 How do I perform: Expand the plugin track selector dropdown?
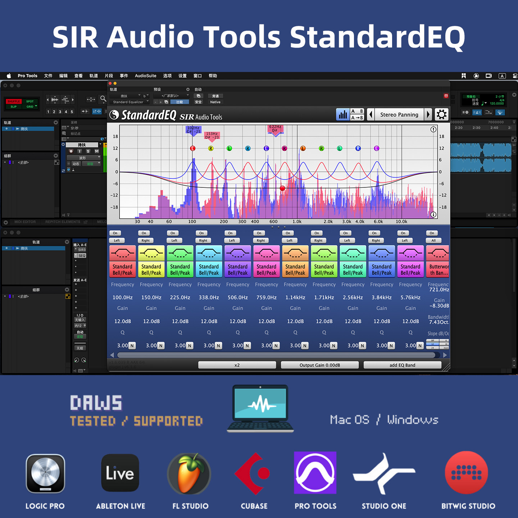126,96
